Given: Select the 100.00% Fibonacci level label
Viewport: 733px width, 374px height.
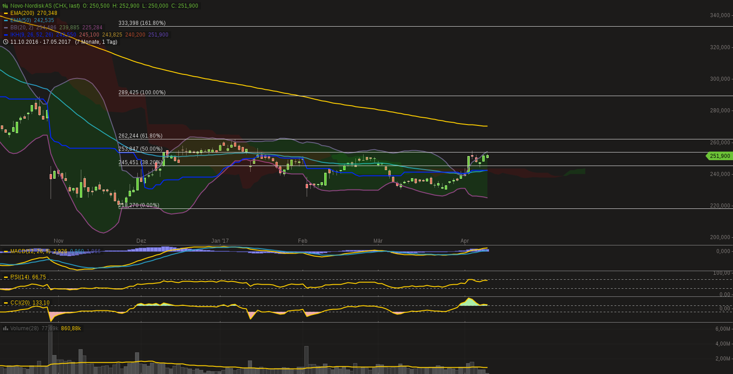Looking at the screenshot, I should click(x=142, y=92).
